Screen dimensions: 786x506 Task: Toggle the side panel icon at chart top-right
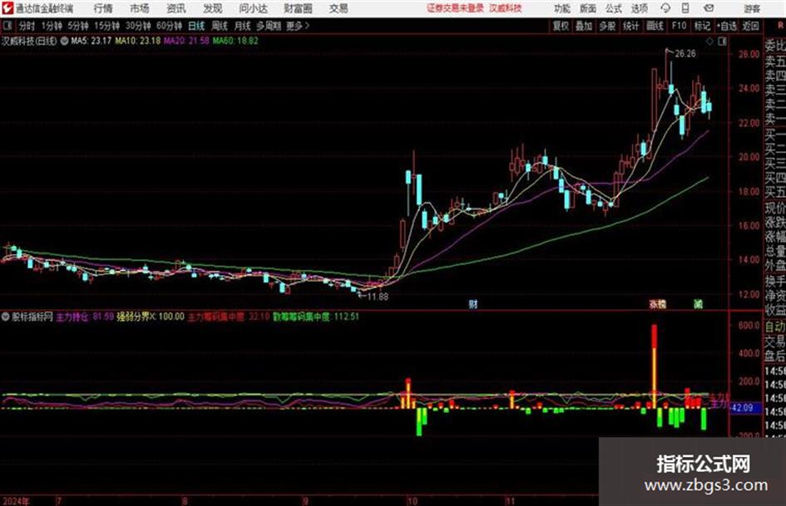pos(722,42)
